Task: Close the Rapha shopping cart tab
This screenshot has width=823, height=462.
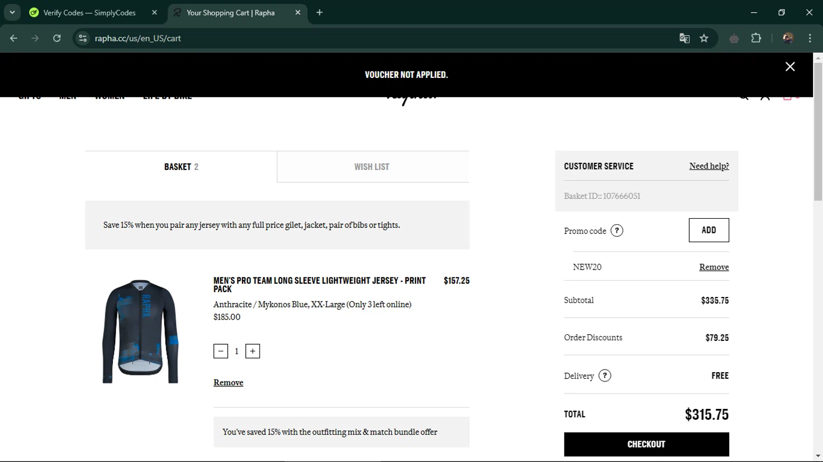Action: (298, 13)
